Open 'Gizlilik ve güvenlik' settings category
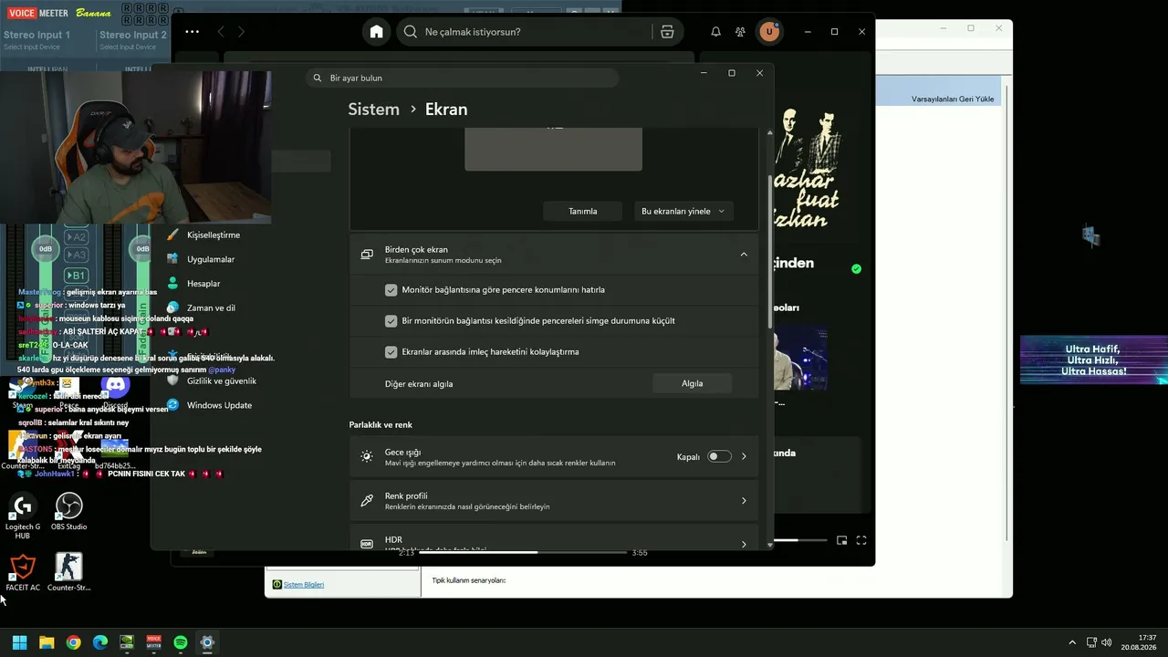Image resolution: width=1168 pixels, height=657 pixels. tap(221, 381)
